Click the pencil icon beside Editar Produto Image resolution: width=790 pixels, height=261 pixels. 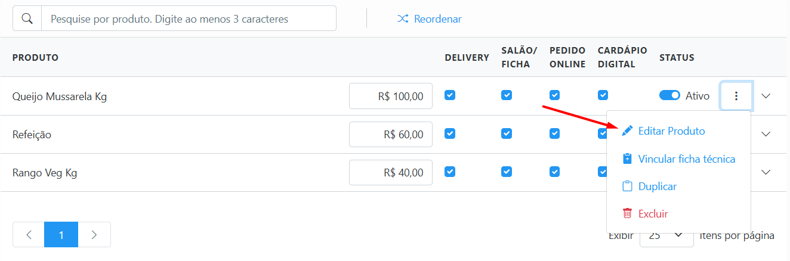pos(627,131)
